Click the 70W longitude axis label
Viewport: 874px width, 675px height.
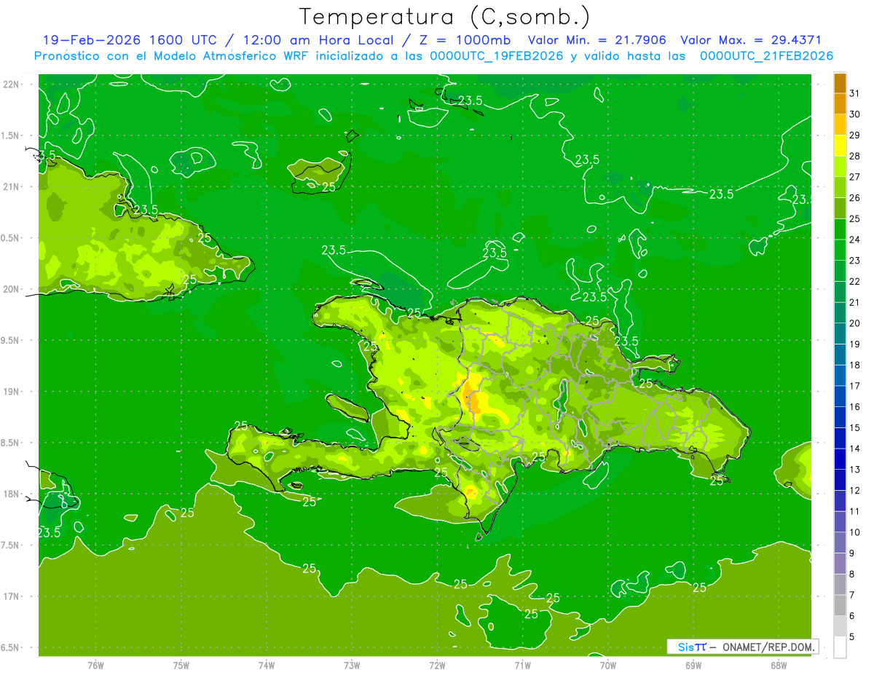point(608,665)
